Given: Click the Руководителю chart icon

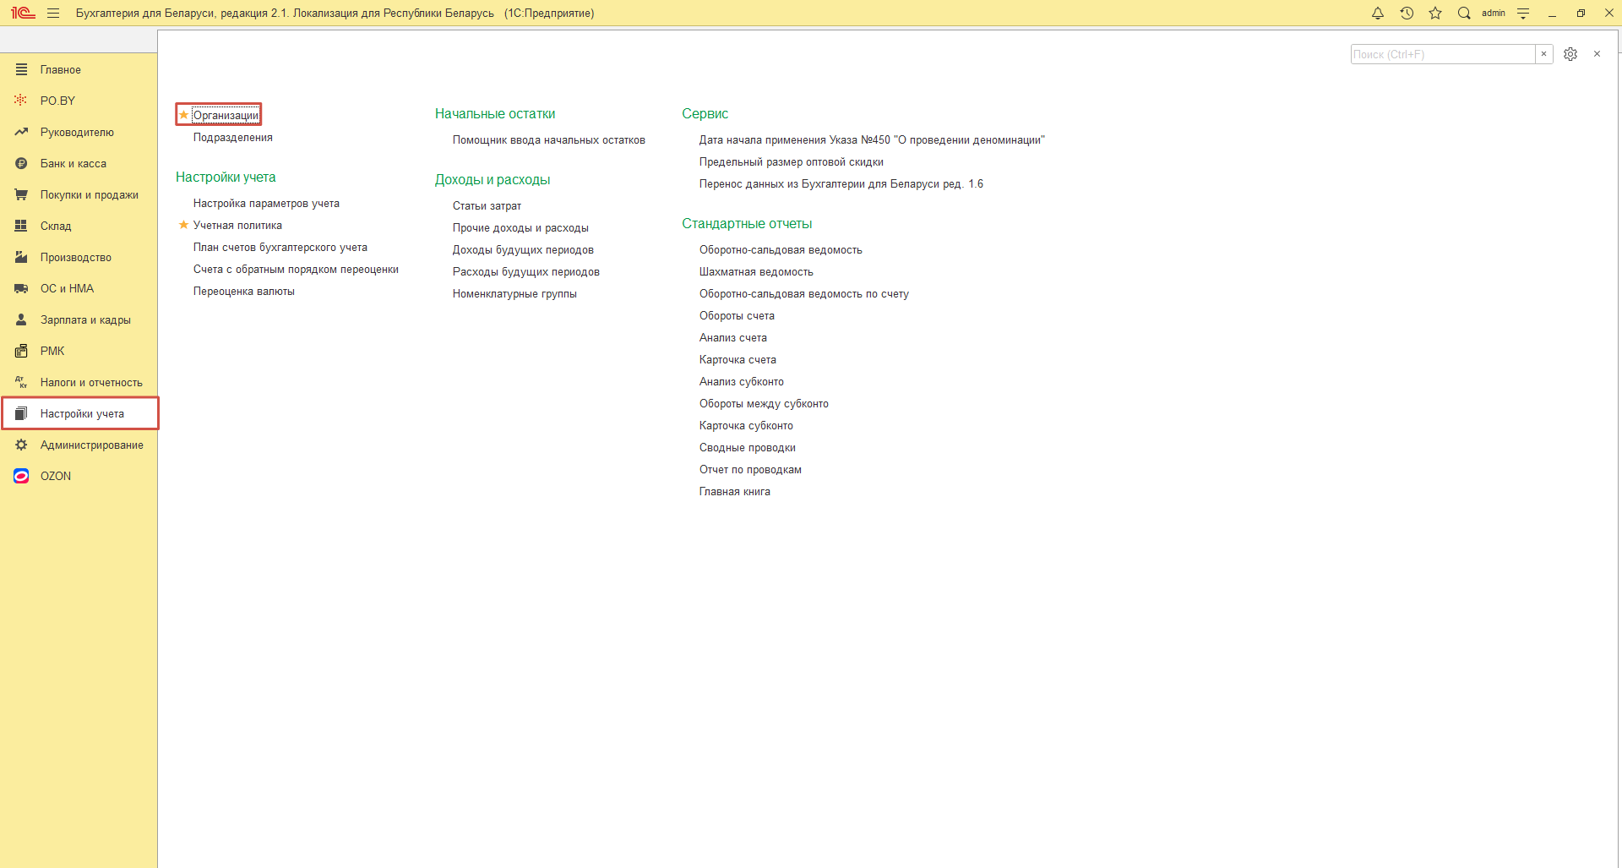Looking at the screenshot, I should [21, 132].
